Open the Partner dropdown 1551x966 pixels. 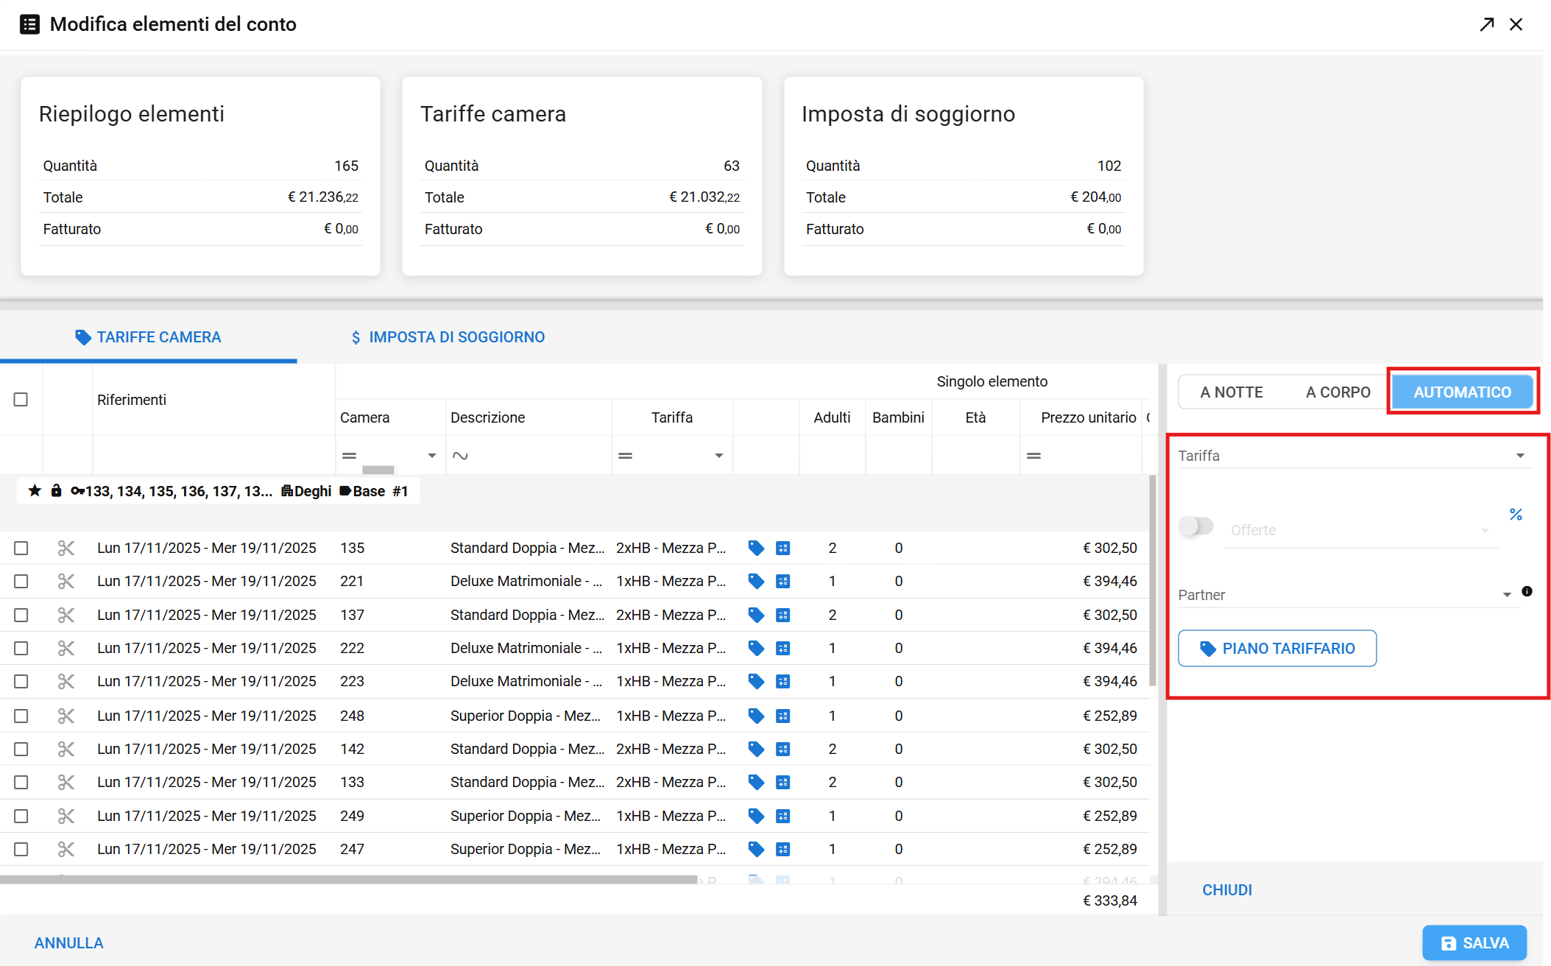pos(1506,595)
